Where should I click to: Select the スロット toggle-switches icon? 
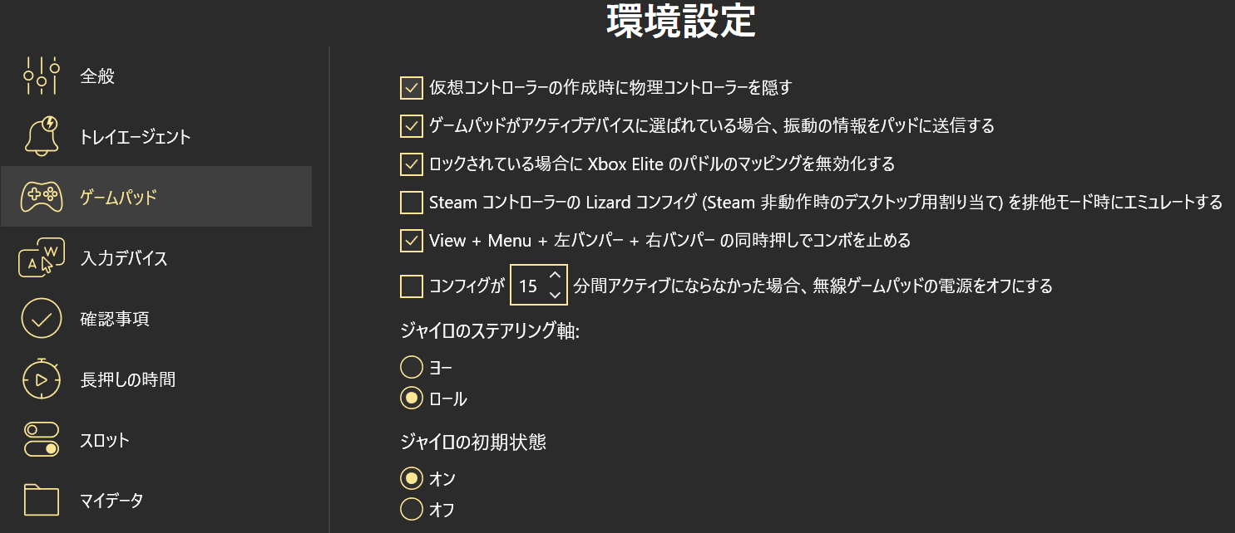40,440
